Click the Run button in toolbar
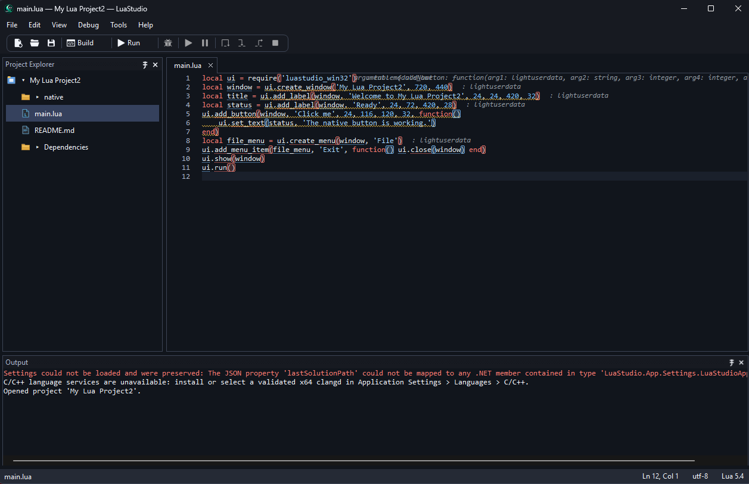 [x=128, y=43]
